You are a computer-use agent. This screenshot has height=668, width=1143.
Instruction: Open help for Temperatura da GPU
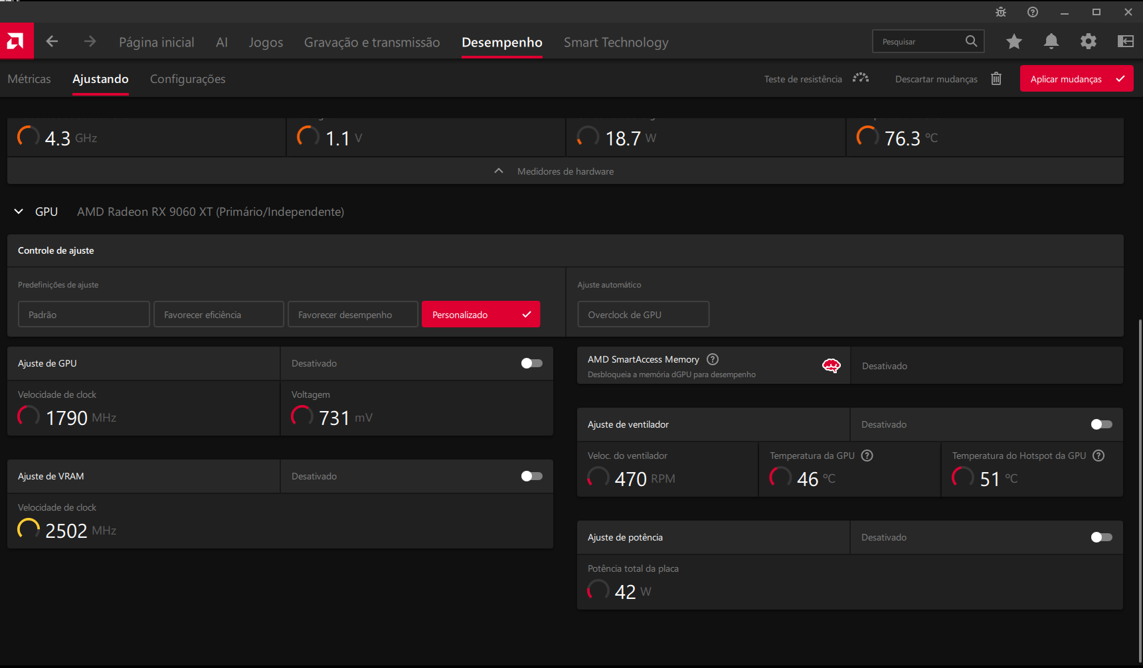[867, 456]
